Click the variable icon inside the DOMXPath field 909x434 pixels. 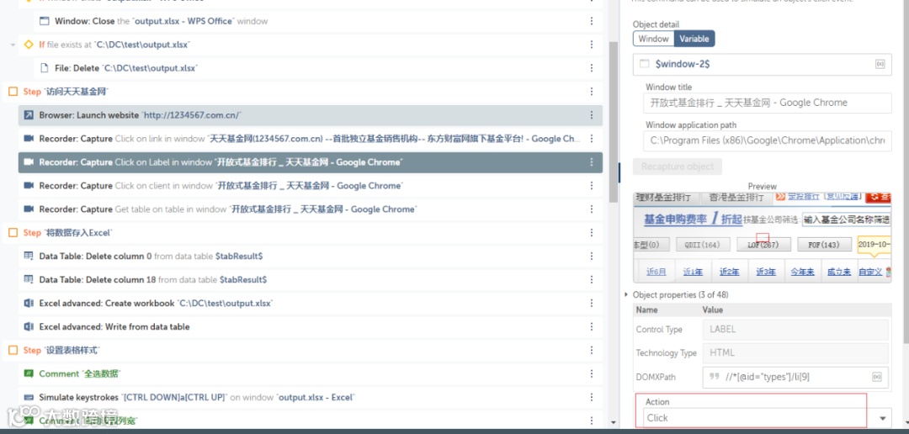pyautogui.click(x=876, y=377)
